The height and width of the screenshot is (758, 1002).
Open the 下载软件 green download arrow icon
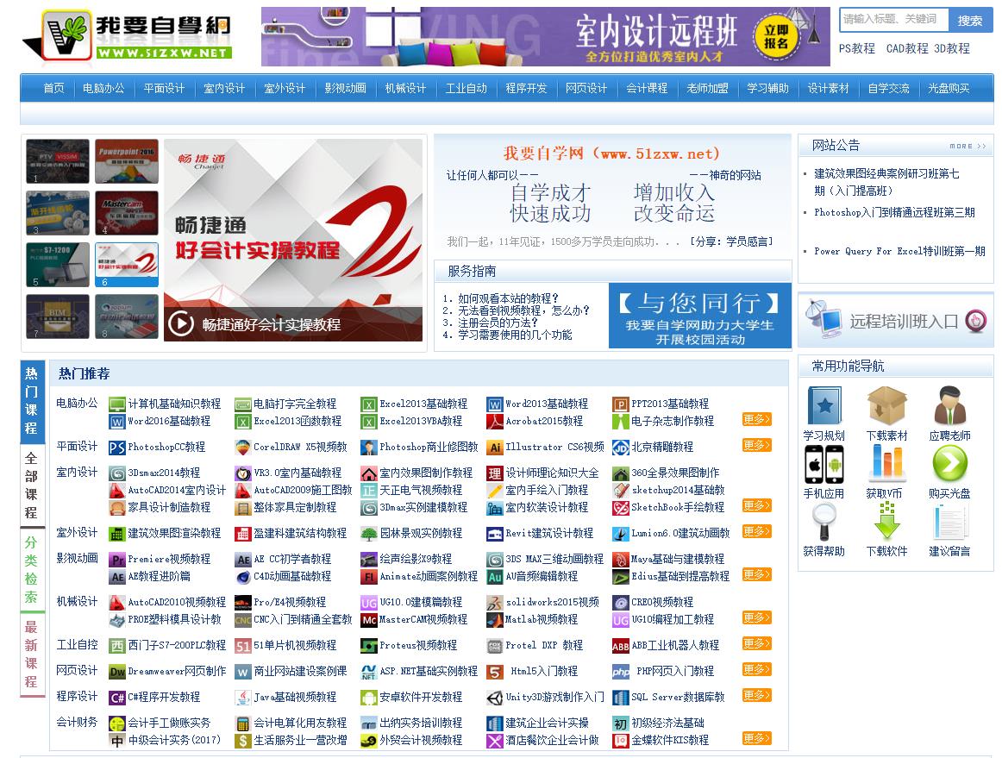click(x=887, y=522)
